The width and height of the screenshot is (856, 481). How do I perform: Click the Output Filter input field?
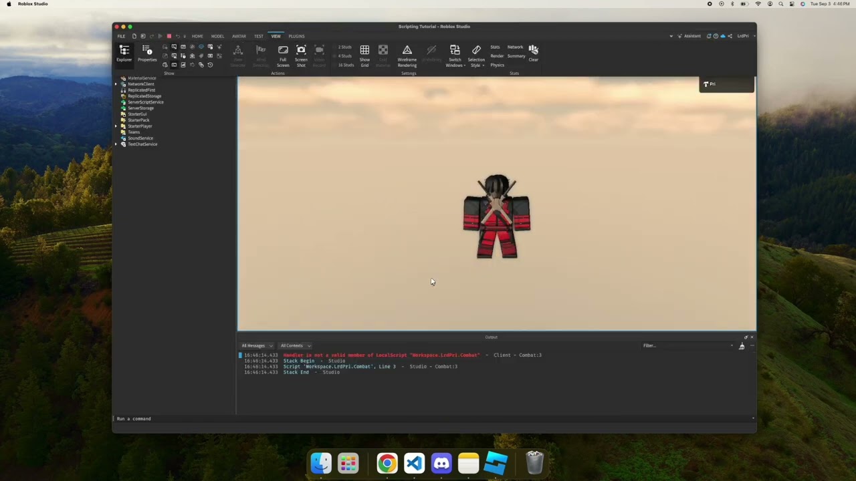688,346
